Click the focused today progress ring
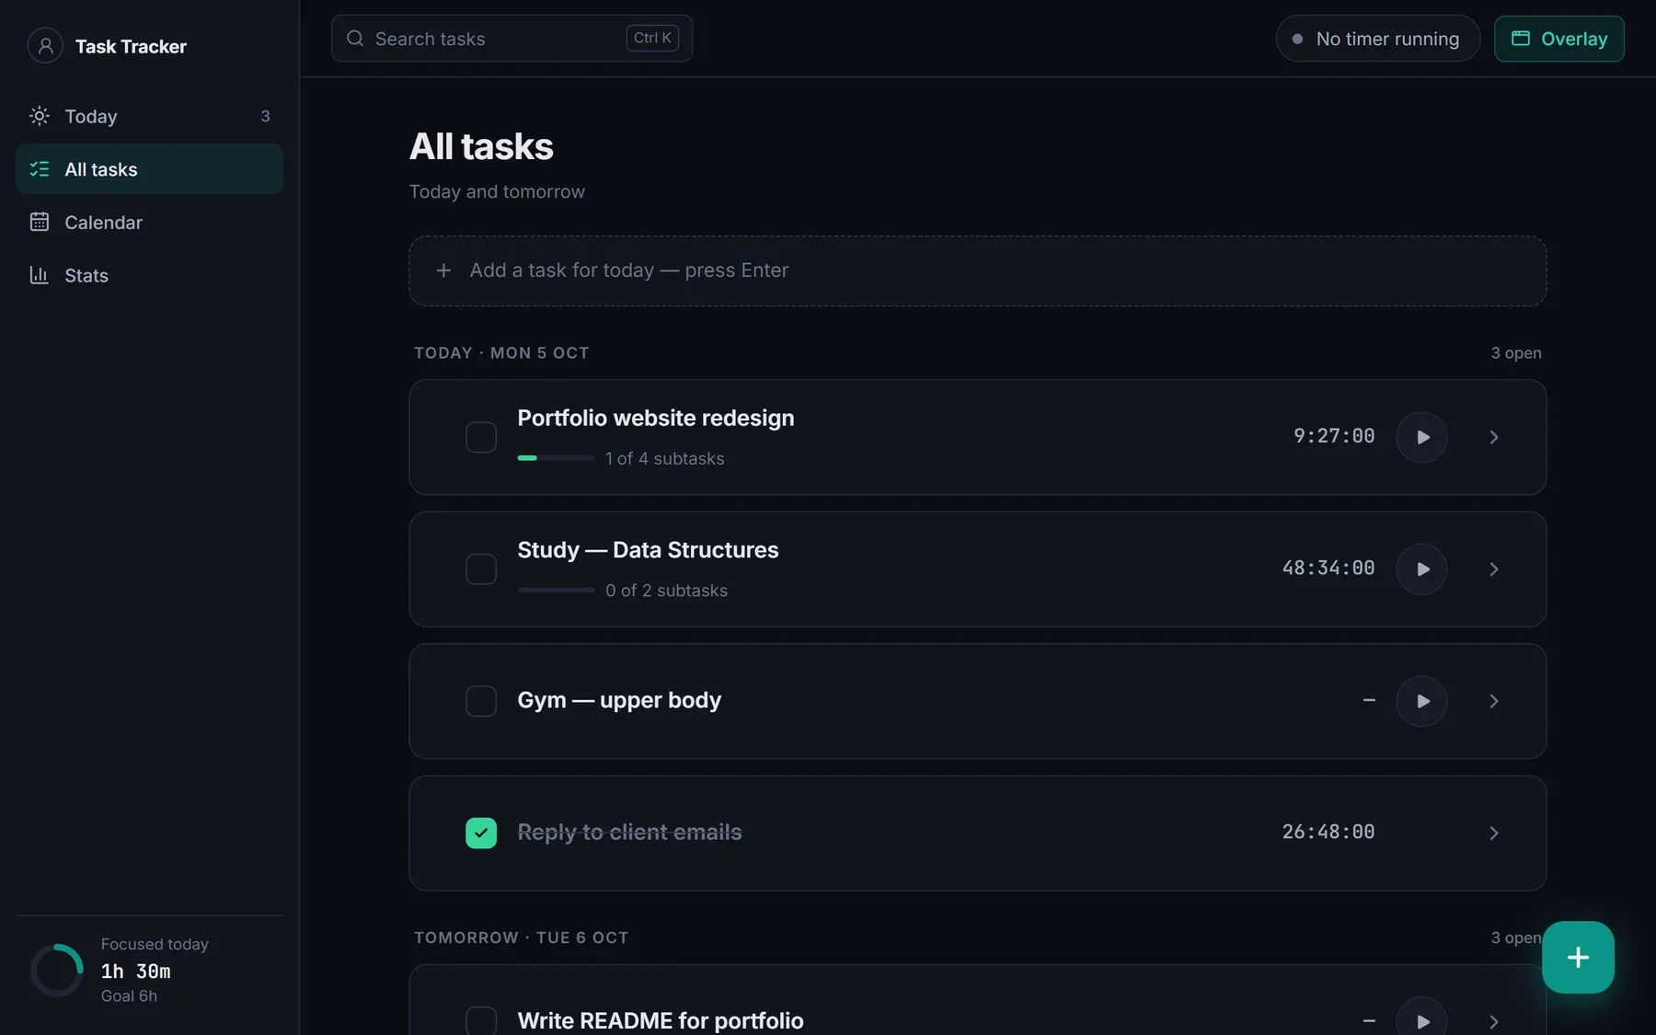 (x=57, y=970)
